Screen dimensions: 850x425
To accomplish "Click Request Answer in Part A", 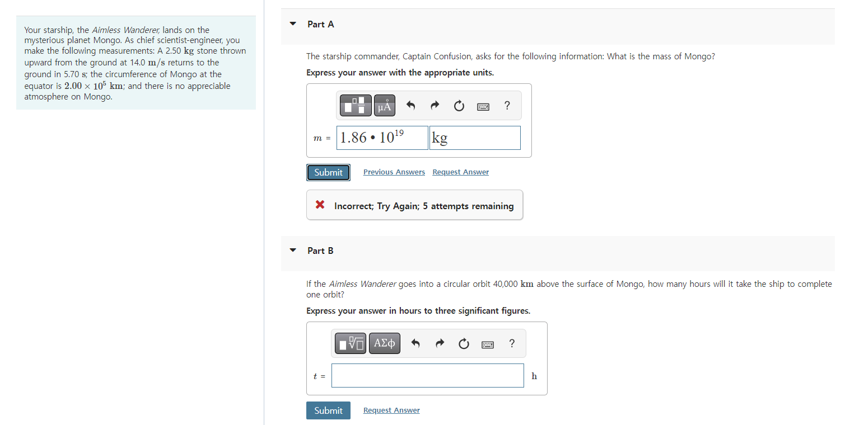I will point(460,172).
